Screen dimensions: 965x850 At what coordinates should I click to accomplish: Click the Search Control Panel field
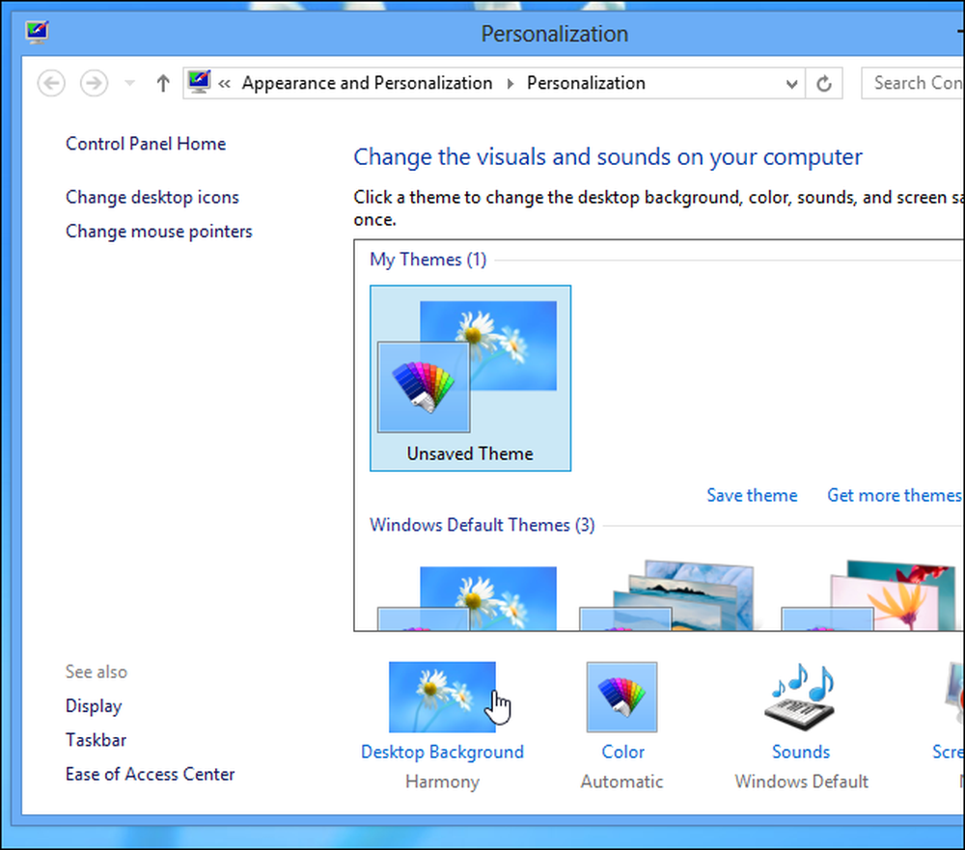913,83
